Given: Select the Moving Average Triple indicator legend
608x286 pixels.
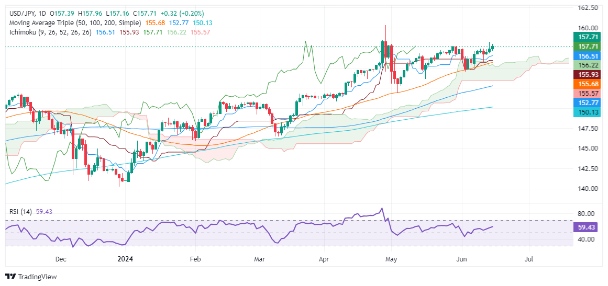Looking at the screenshot, I should coord(74,23).
